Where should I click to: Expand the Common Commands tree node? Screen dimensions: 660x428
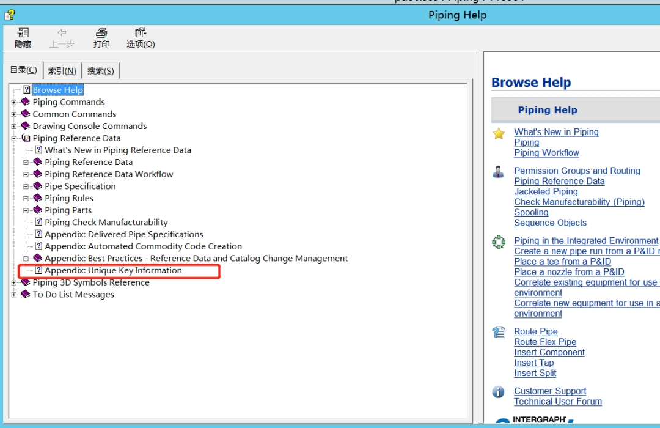click(x=14, y=114)
